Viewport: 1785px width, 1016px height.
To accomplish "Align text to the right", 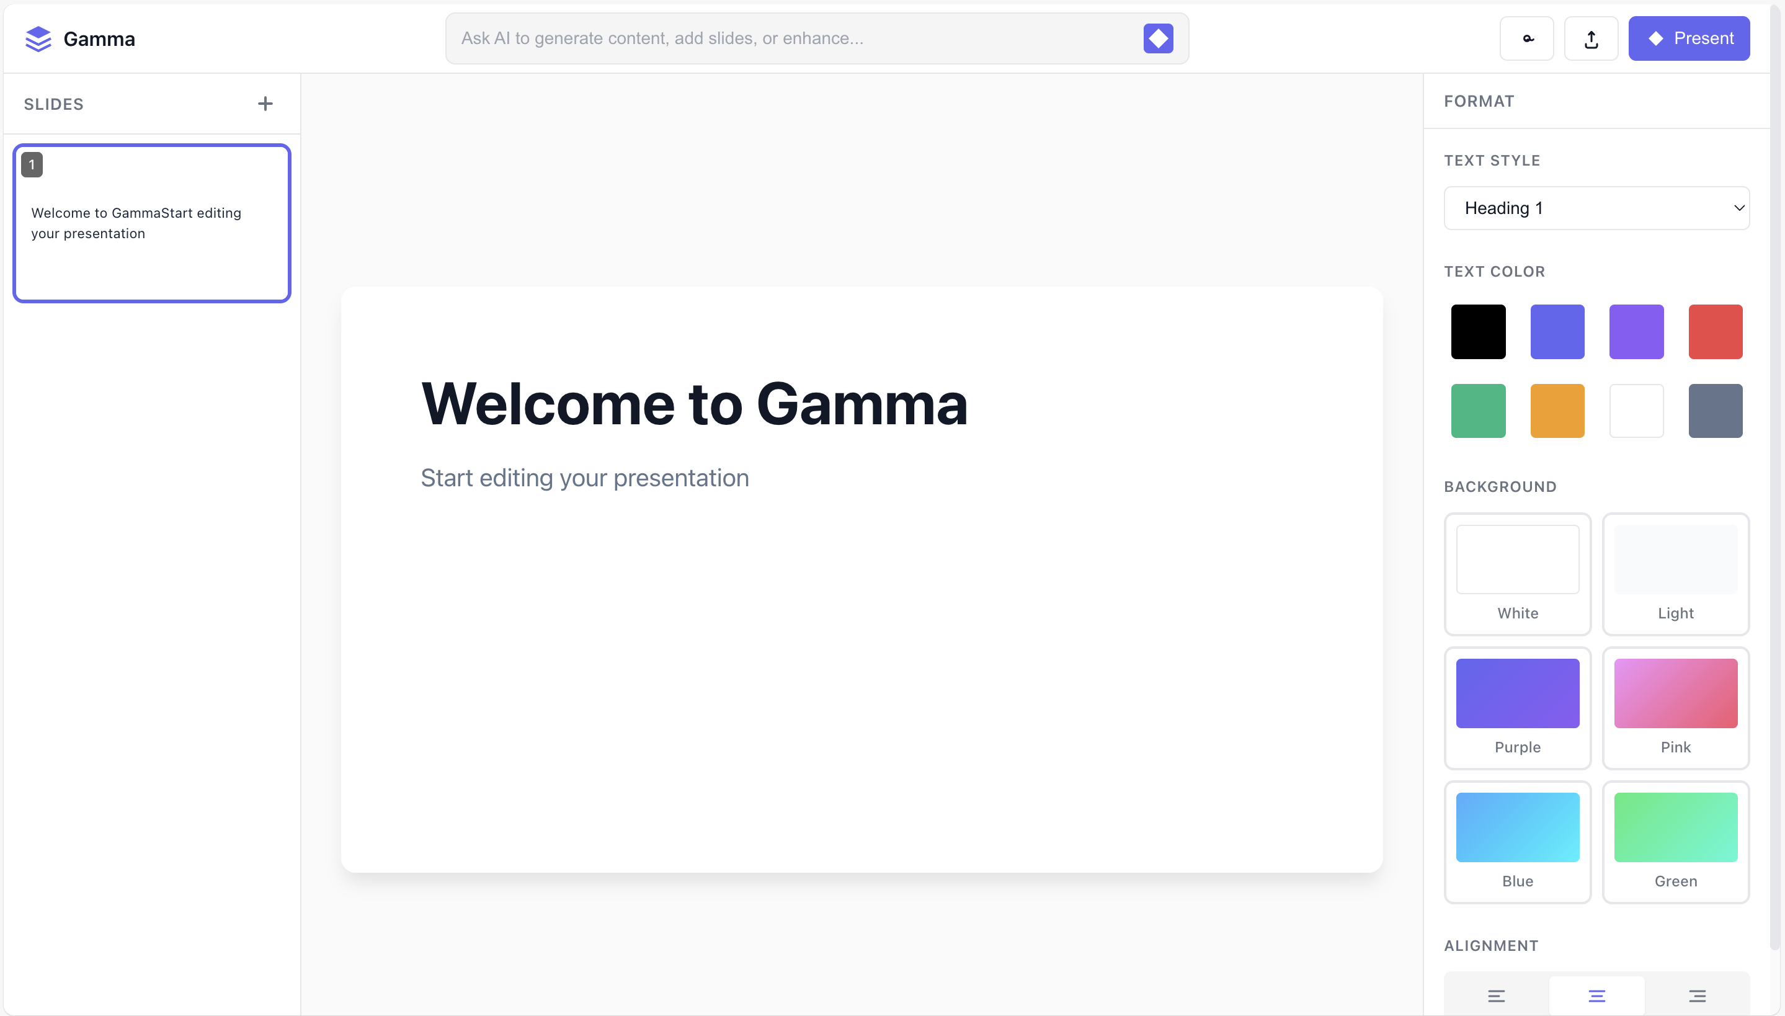I will tap(1697, 996).
